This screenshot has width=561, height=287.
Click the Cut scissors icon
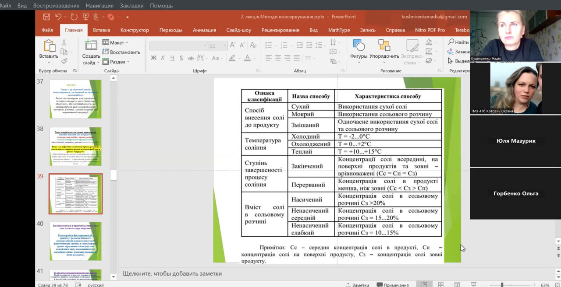pos(64,42)
